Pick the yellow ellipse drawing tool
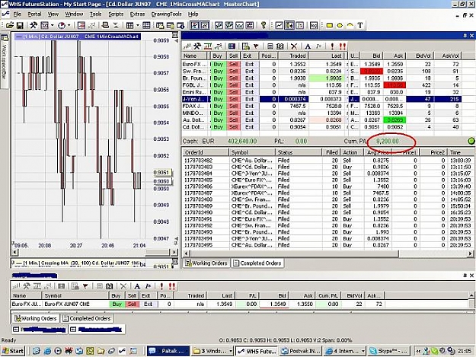 point(340,25)
